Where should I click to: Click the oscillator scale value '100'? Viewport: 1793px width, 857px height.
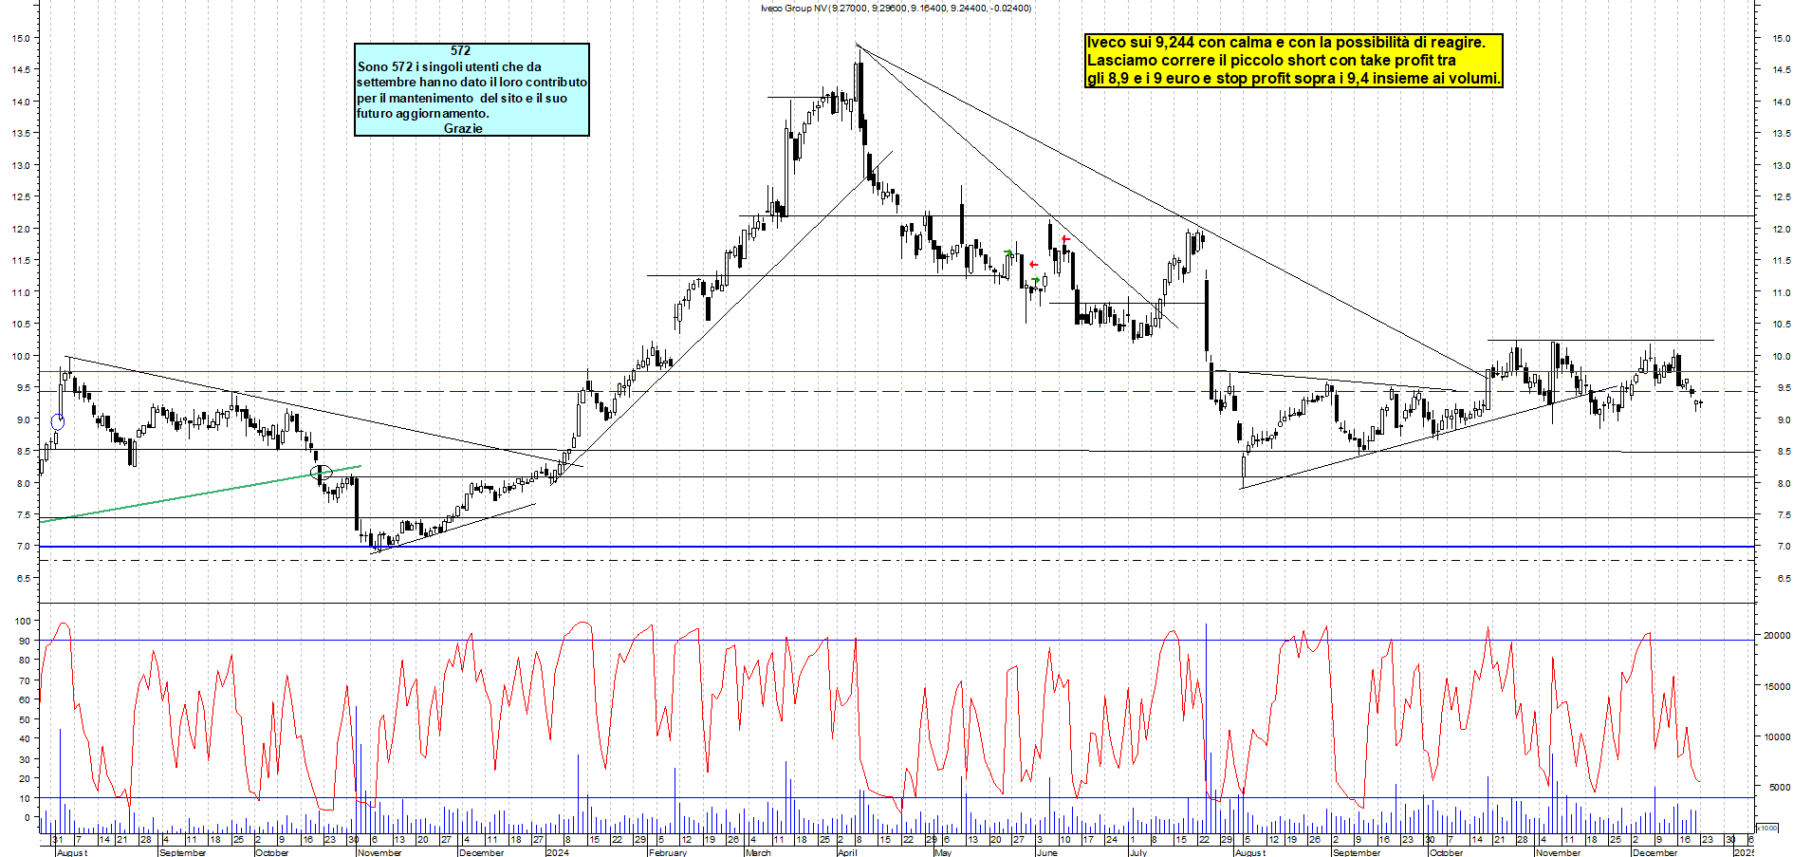23,621
